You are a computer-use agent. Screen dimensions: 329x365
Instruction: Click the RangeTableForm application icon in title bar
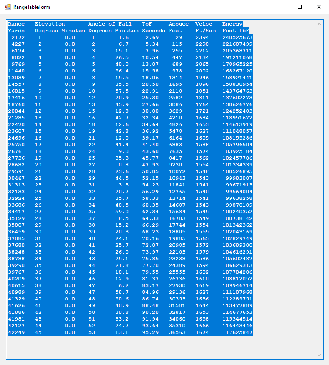point(8,7)
